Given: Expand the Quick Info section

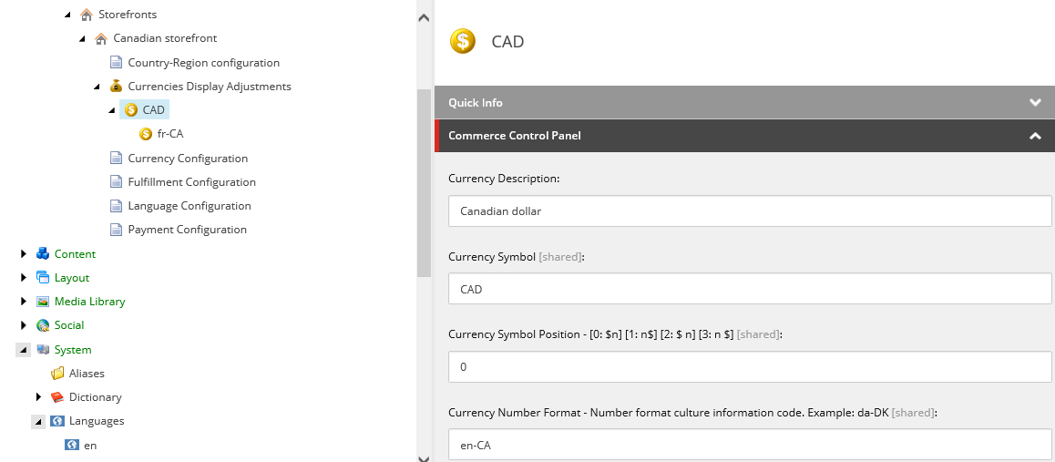Looking at the screenshot, I should click(1035, 103).
